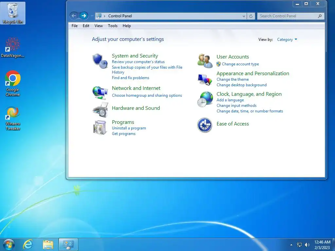Image resolution: width=335 pixels, height=251 pixels.
Task: Click Change date, time, or number formats
Action: point(250,111)
